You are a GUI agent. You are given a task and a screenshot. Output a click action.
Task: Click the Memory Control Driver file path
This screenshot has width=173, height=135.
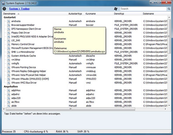(155, 44)
